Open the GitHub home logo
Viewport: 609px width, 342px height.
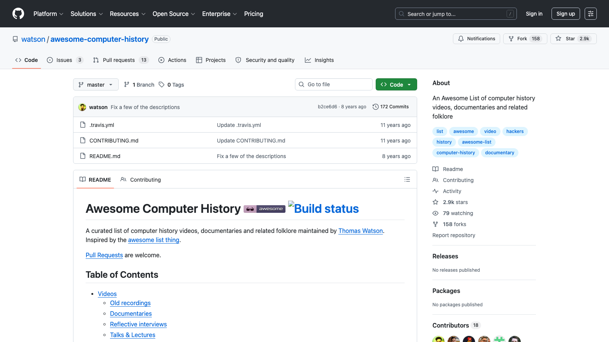pos(18,14)
